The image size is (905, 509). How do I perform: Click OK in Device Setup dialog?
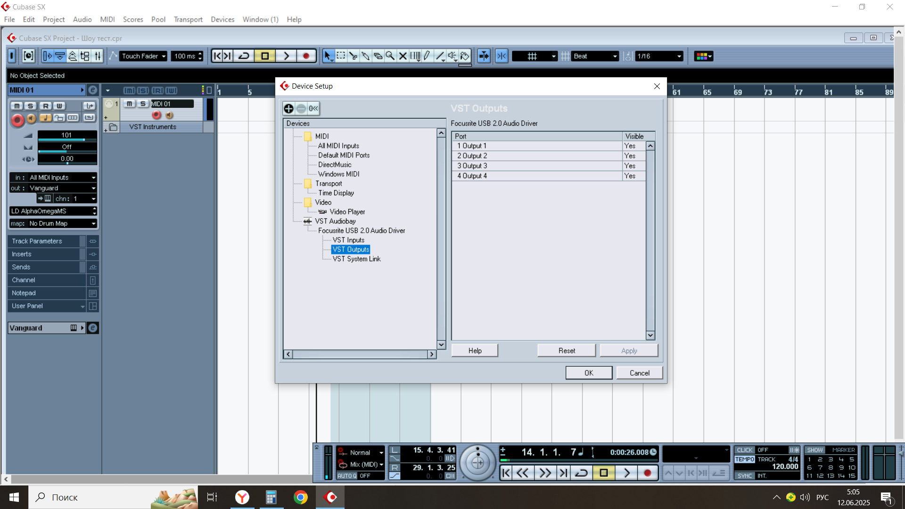coord(589,373)
